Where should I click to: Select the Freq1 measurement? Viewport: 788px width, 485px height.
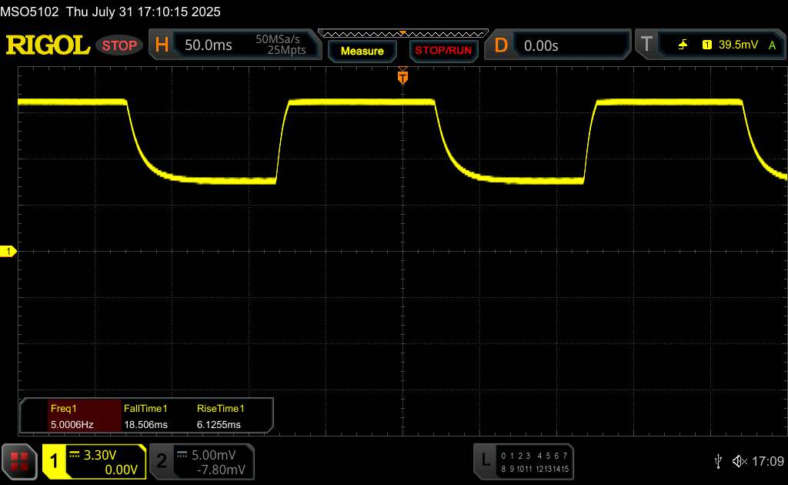coord(63,409)
